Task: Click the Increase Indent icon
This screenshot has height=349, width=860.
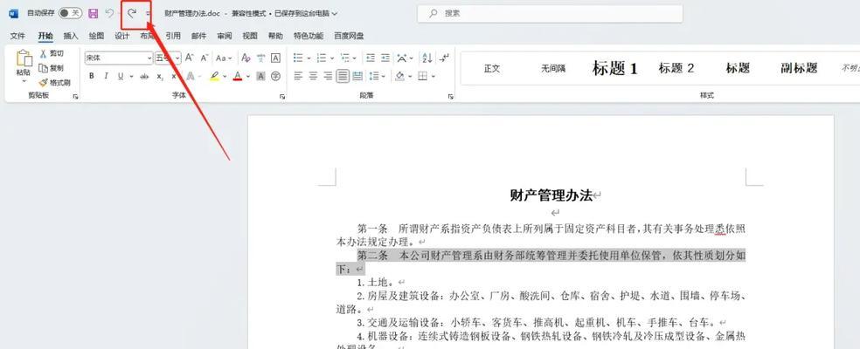Action: tap(385, 58)
